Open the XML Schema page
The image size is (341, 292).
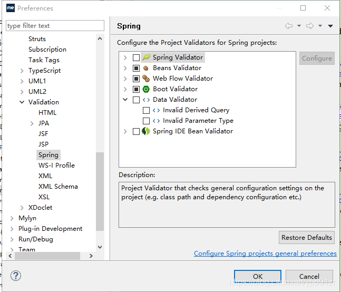58,187
